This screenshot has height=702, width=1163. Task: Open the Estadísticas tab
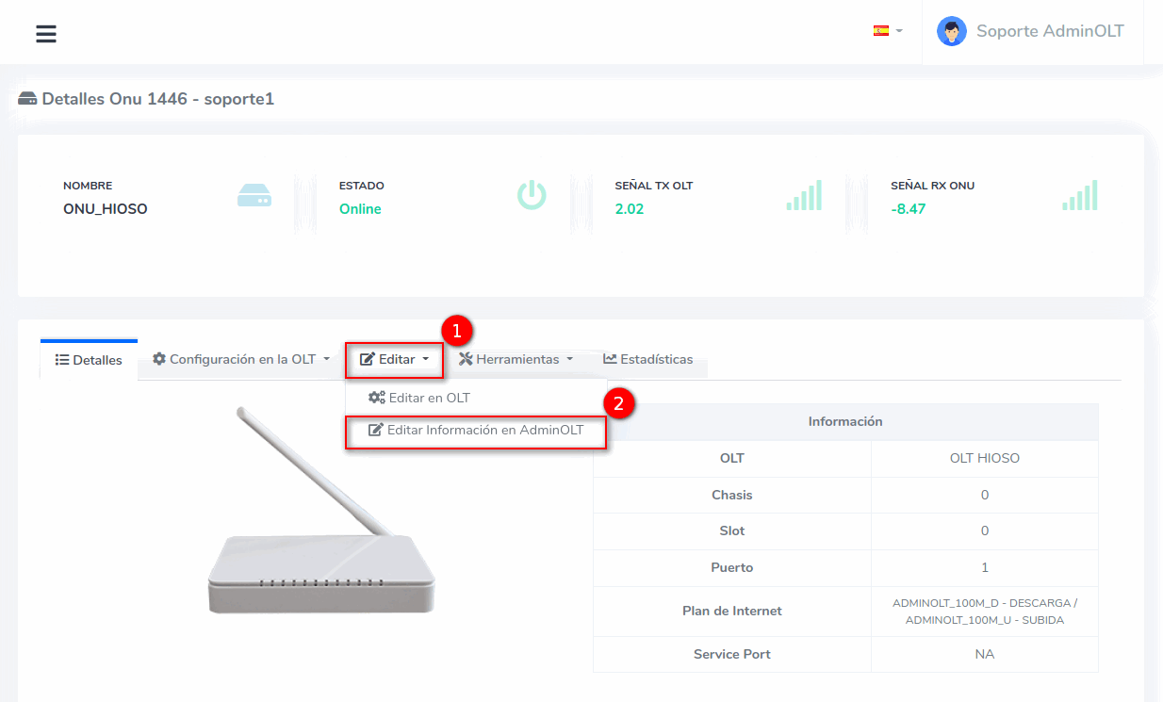648,359
